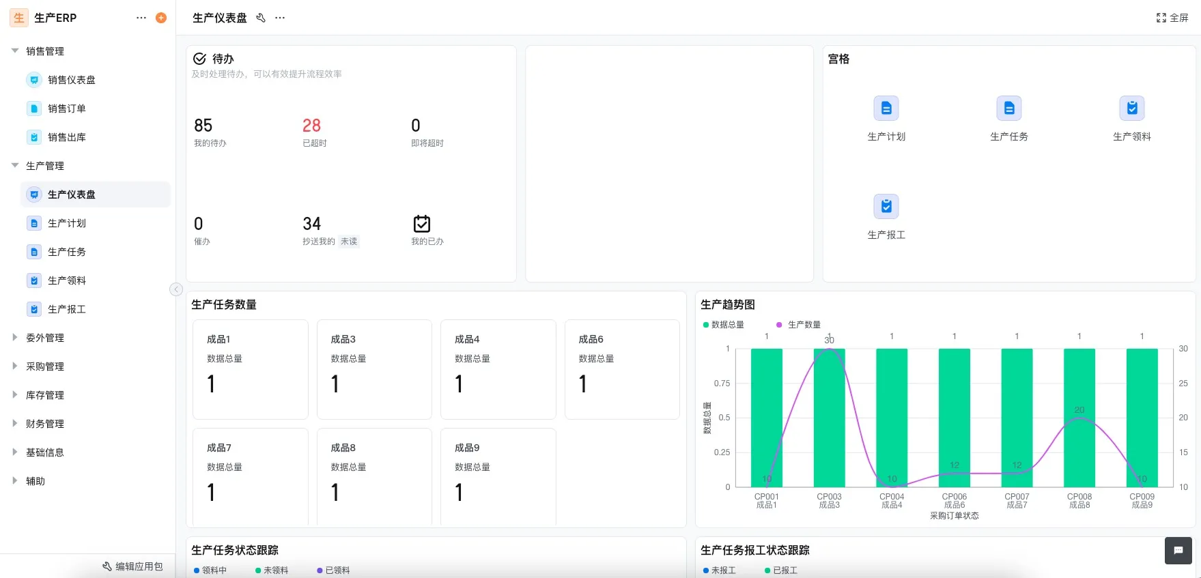Open 生产任务 in the sidebar
This screenshot has width=1201, height=578.
click(x=96, y=252)
